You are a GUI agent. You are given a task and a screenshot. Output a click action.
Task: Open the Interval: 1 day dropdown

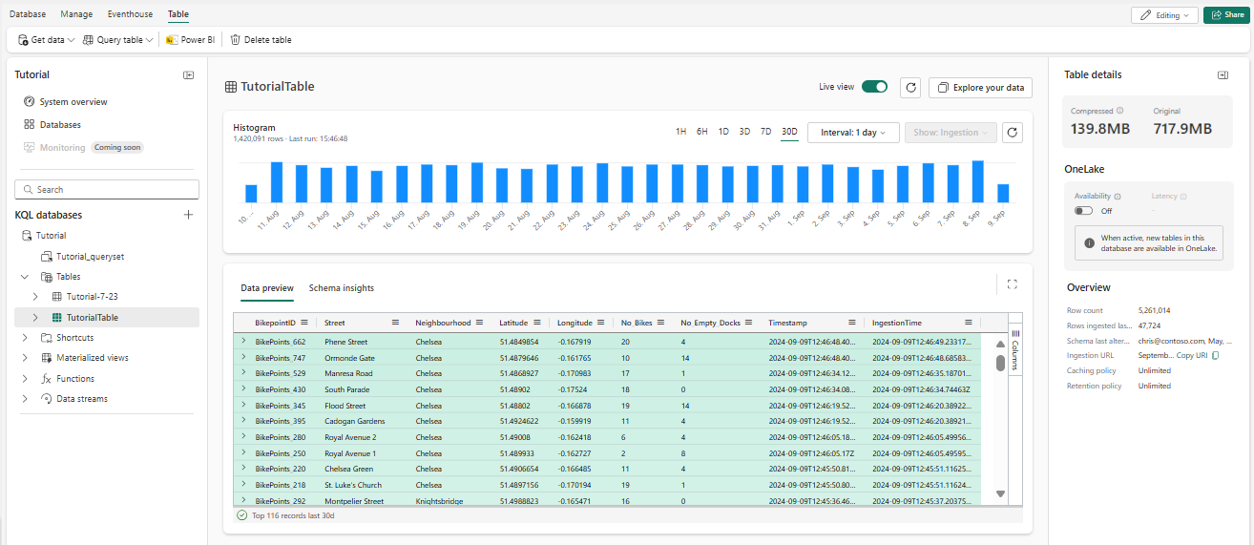pos(852,133)
